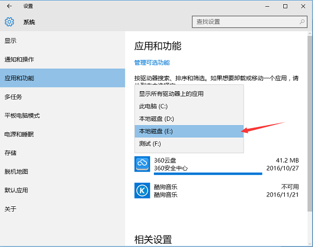This screenshot has width=313, height=247.
Task: Go to 通知和操作 settings
Action: 19,59
